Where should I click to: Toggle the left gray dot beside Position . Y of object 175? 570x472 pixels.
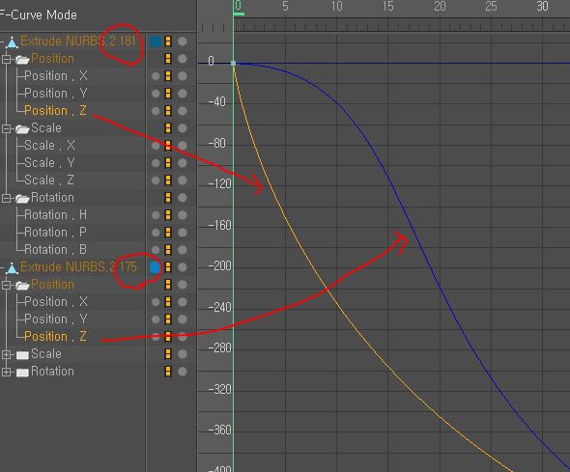pyautogui.click(x=156, y=319)
